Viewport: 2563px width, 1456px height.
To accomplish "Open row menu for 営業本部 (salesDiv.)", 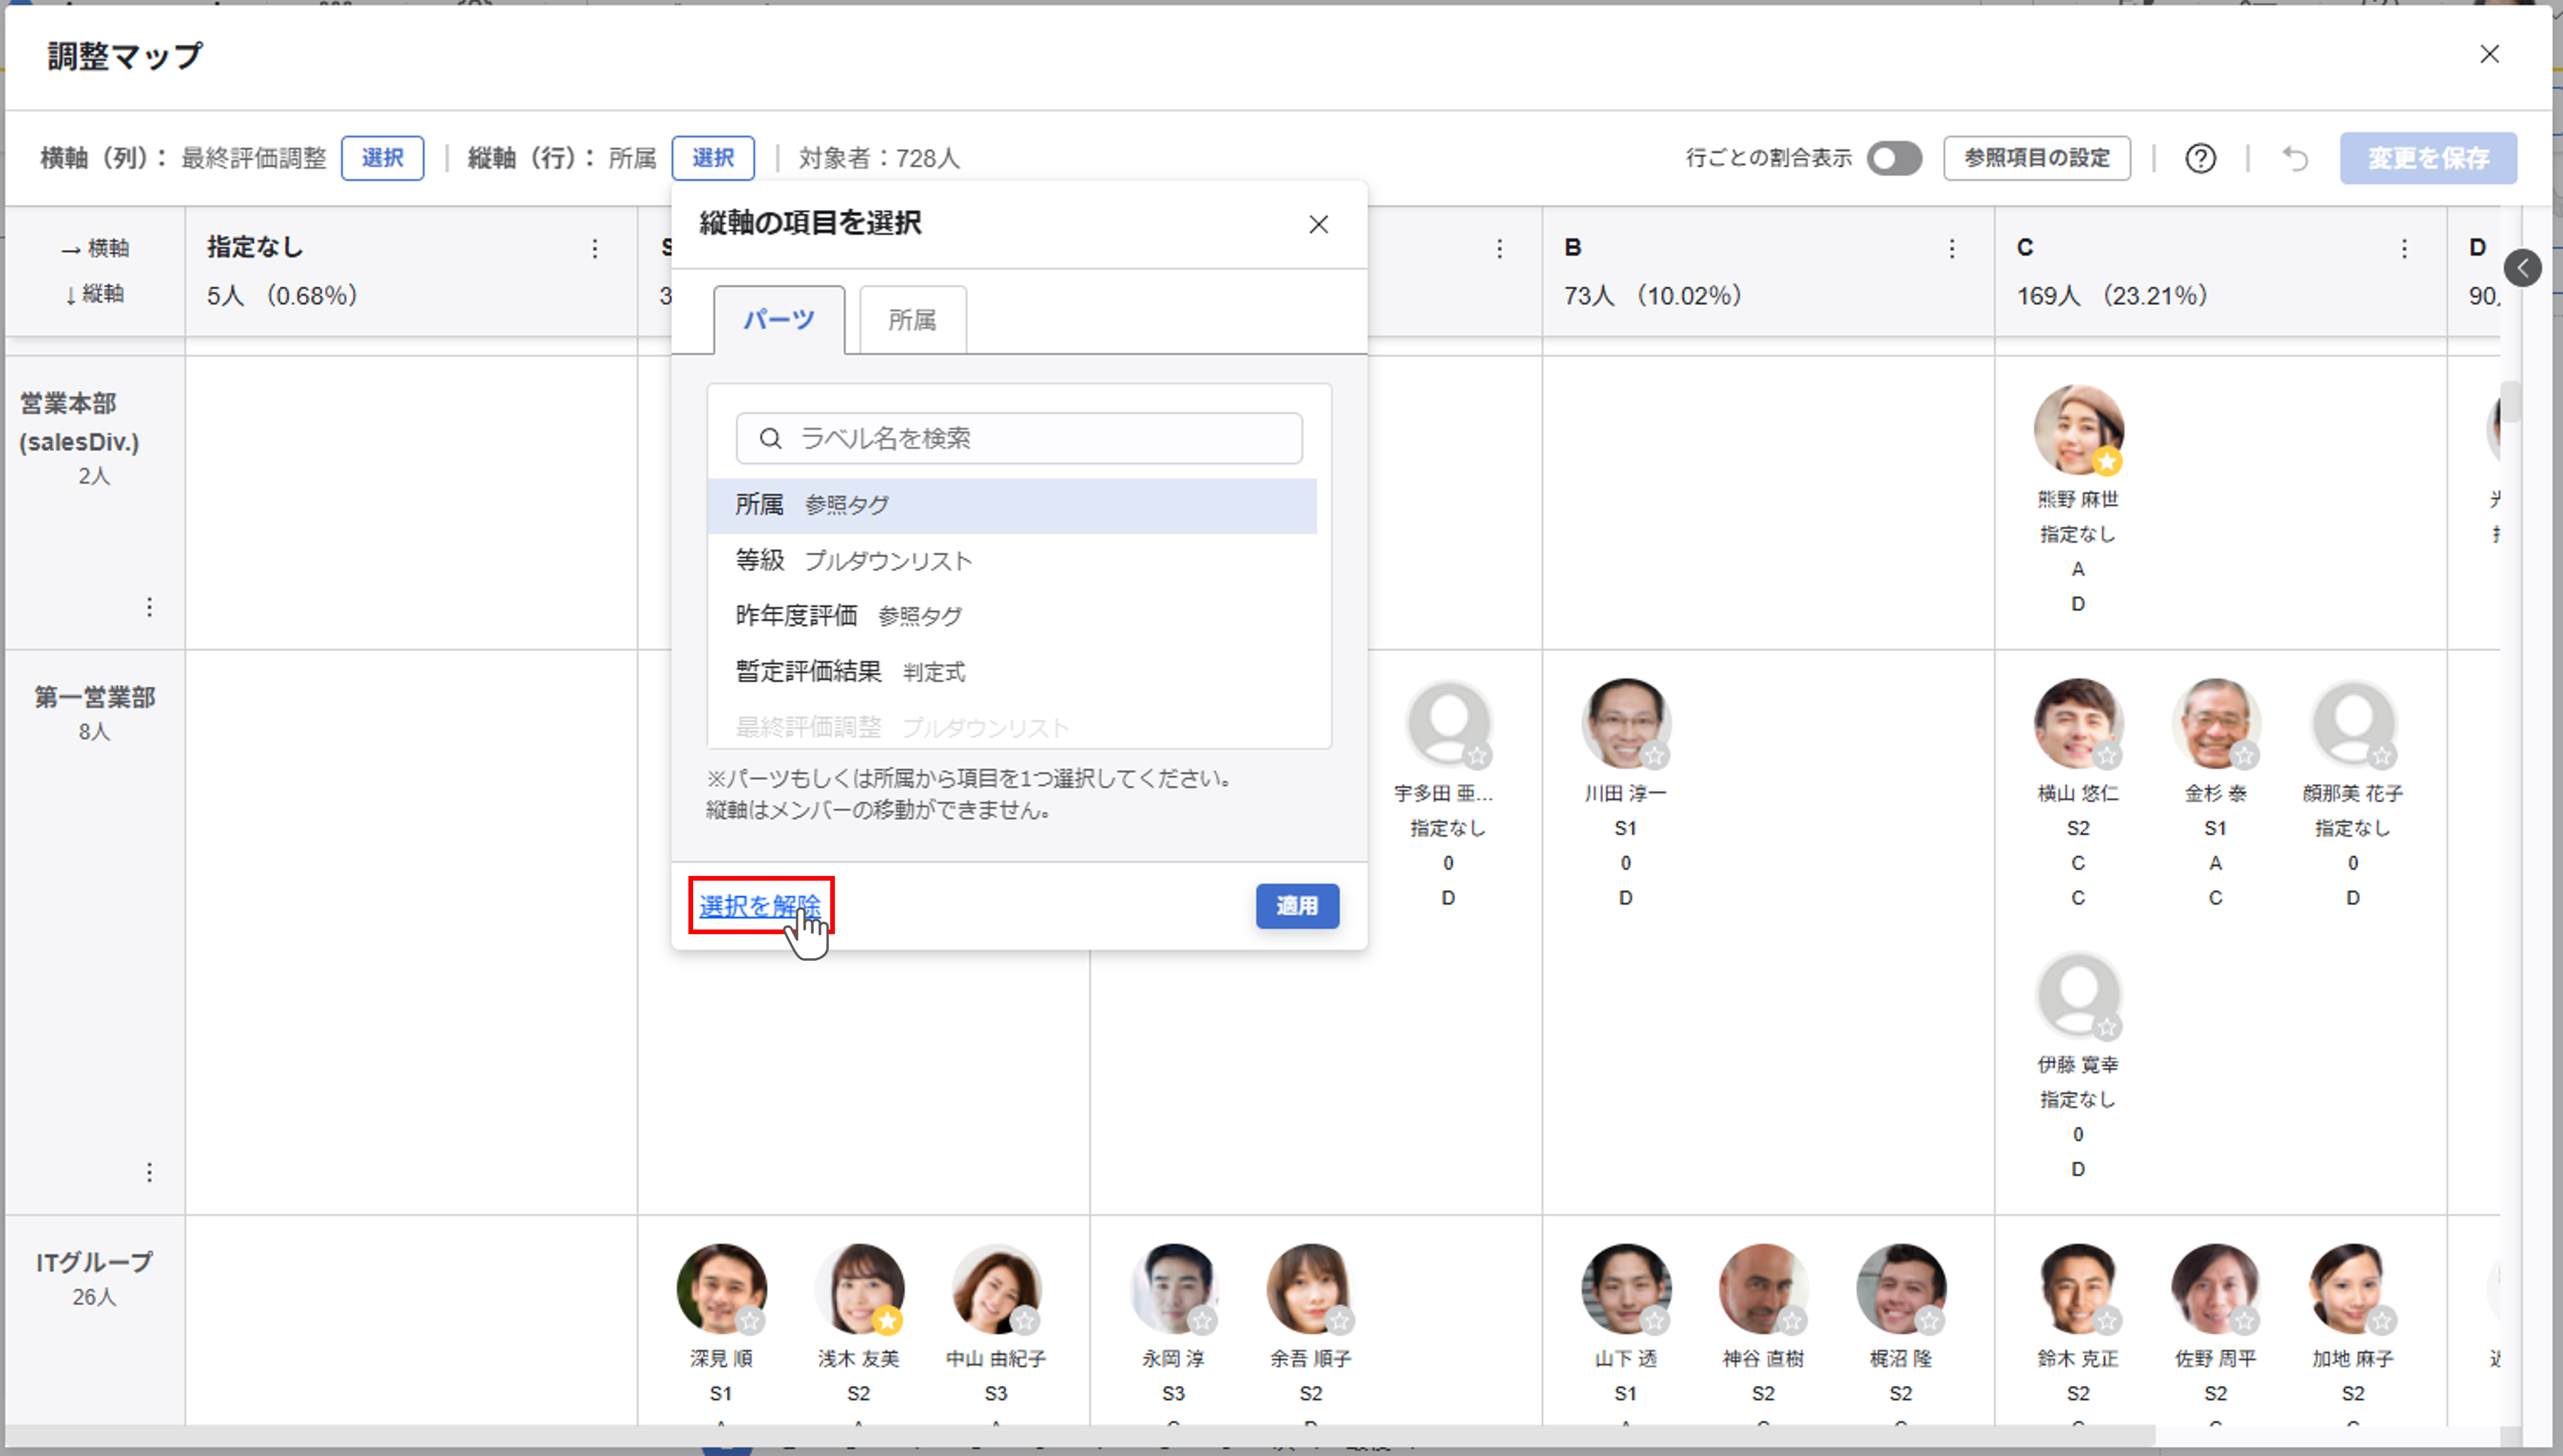I will (x=149, y=607).
